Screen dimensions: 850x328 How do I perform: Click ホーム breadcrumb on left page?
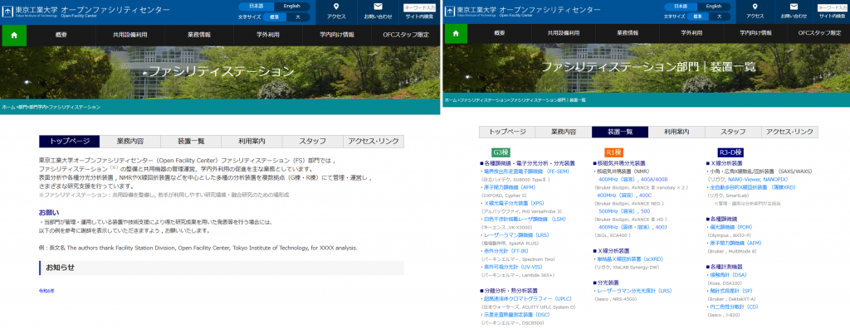8,107
